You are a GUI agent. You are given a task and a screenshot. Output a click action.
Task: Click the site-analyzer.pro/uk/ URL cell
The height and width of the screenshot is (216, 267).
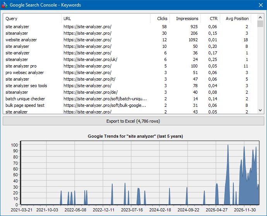[91, 59]
